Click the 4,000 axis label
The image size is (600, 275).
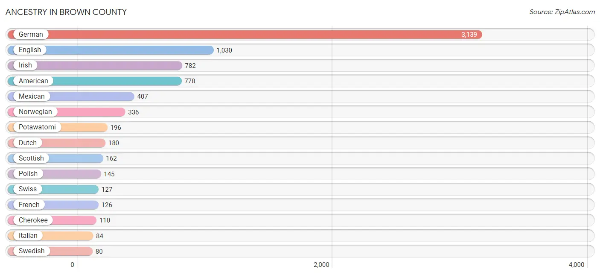(x=576, y=265)
